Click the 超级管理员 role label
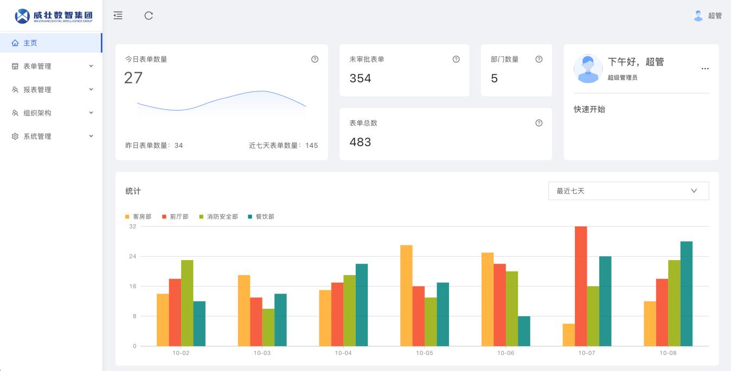731x371 pixels. 623,77
